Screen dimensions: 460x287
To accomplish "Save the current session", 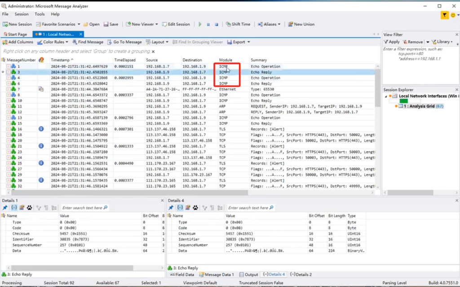I will 111,24.
